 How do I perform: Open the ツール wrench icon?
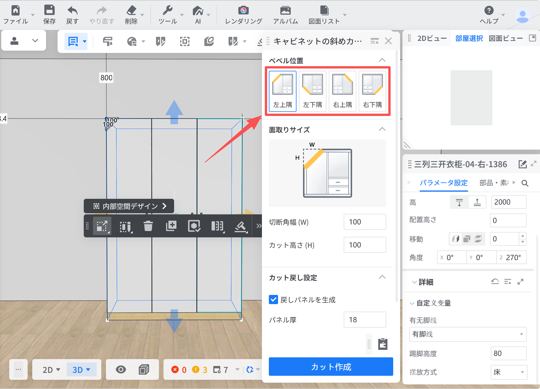[168, 10]
